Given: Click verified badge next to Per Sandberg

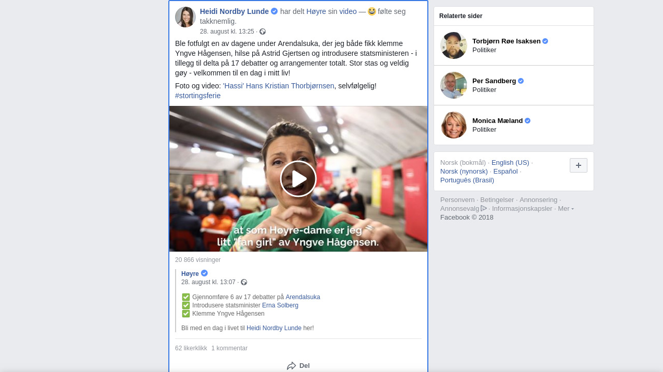Looking at the screenshot, I should [521, 81].
